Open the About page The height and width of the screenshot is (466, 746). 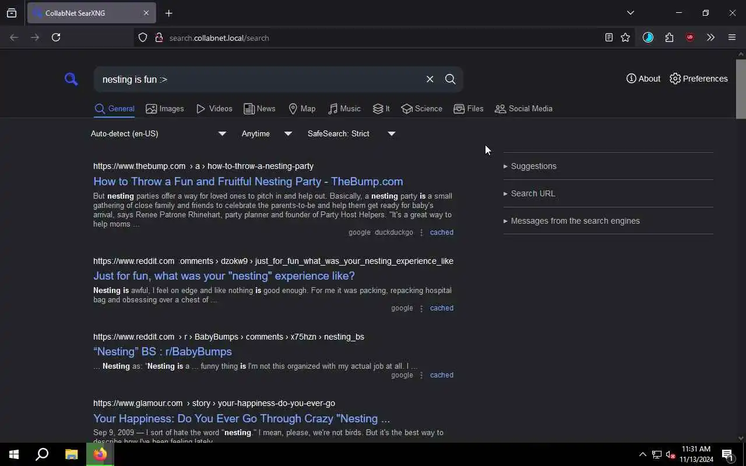point(643,79)
